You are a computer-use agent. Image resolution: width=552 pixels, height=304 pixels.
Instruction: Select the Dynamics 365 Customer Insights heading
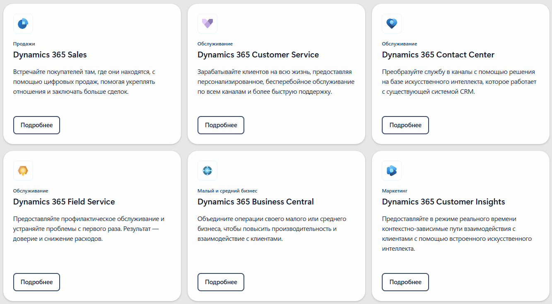444,202
